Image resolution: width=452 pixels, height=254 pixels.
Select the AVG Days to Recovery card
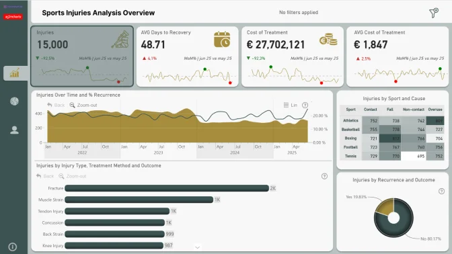click(188, 56)
